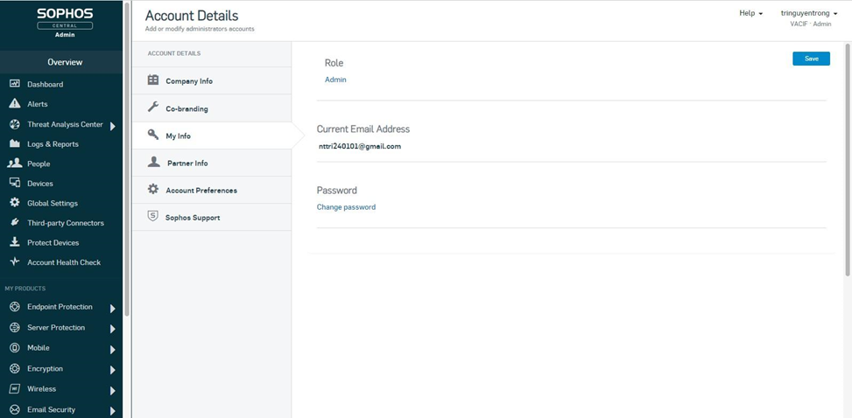Click the Mobile product icon
Image resolution: width=852 pixels, height=418 pixels.
tap(15, 348)
